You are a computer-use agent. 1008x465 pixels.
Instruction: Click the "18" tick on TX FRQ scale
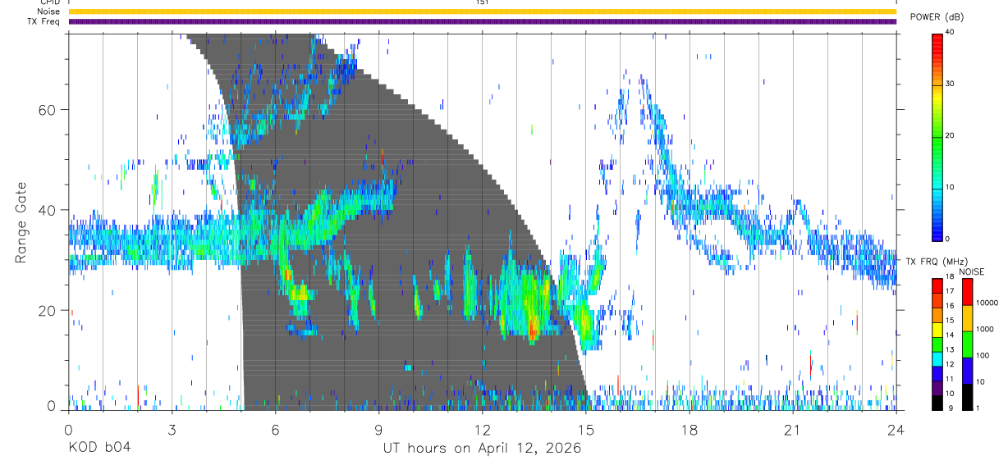[950, 277]
